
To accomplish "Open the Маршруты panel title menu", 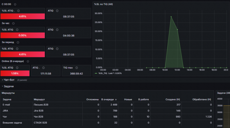I will pyautogui.click(x=8, y=93).
